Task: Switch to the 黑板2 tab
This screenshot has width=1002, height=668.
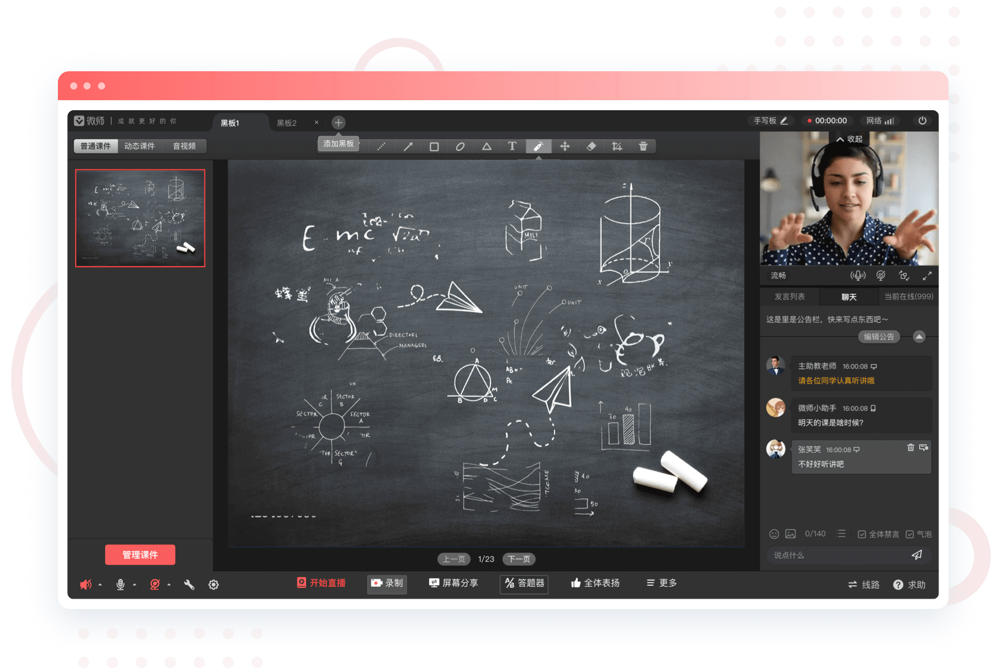Action: click(x=287, y=123)
